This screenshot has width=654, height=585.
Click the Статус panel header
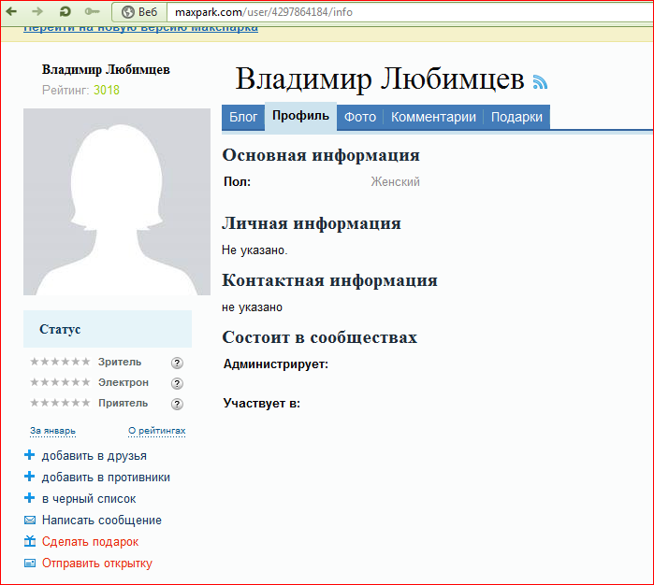point(108,329)
